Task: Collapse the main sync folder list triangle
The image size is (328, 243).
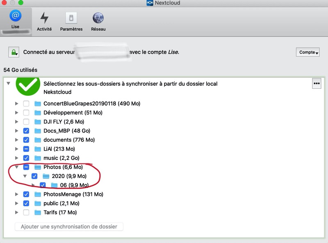Action: point(8,83)
